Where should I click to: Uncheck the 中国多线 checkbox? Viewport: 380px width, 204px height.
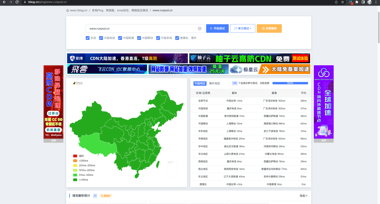158,38
